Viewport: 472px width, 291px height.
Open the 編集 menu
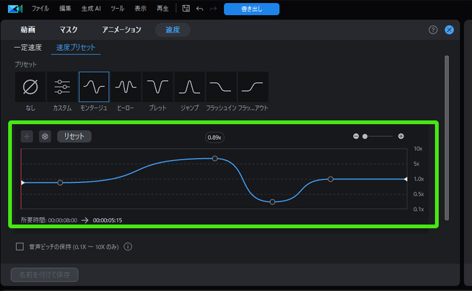tap(65, 9)
